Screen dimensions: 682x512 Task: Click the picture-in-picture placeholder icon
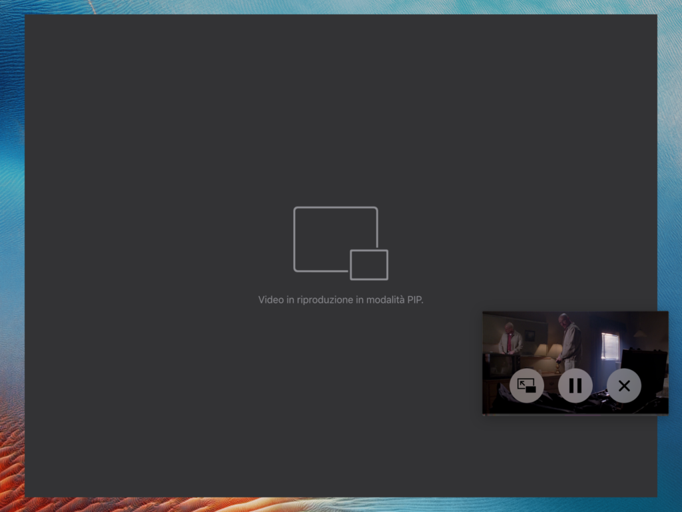pyautogui.click(x=340, y=243)
